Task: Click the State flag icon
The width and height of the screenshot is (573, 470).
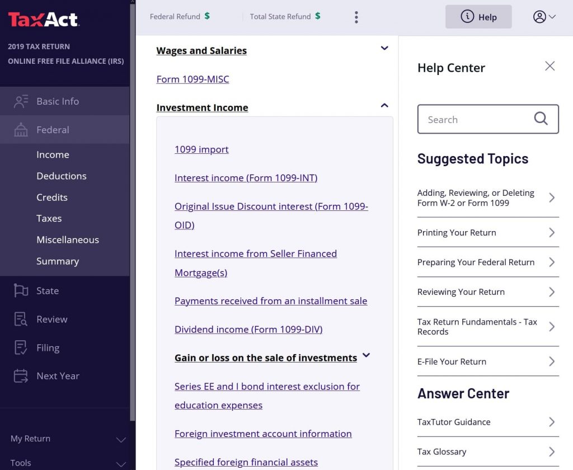Action: [x=21, y=290]
